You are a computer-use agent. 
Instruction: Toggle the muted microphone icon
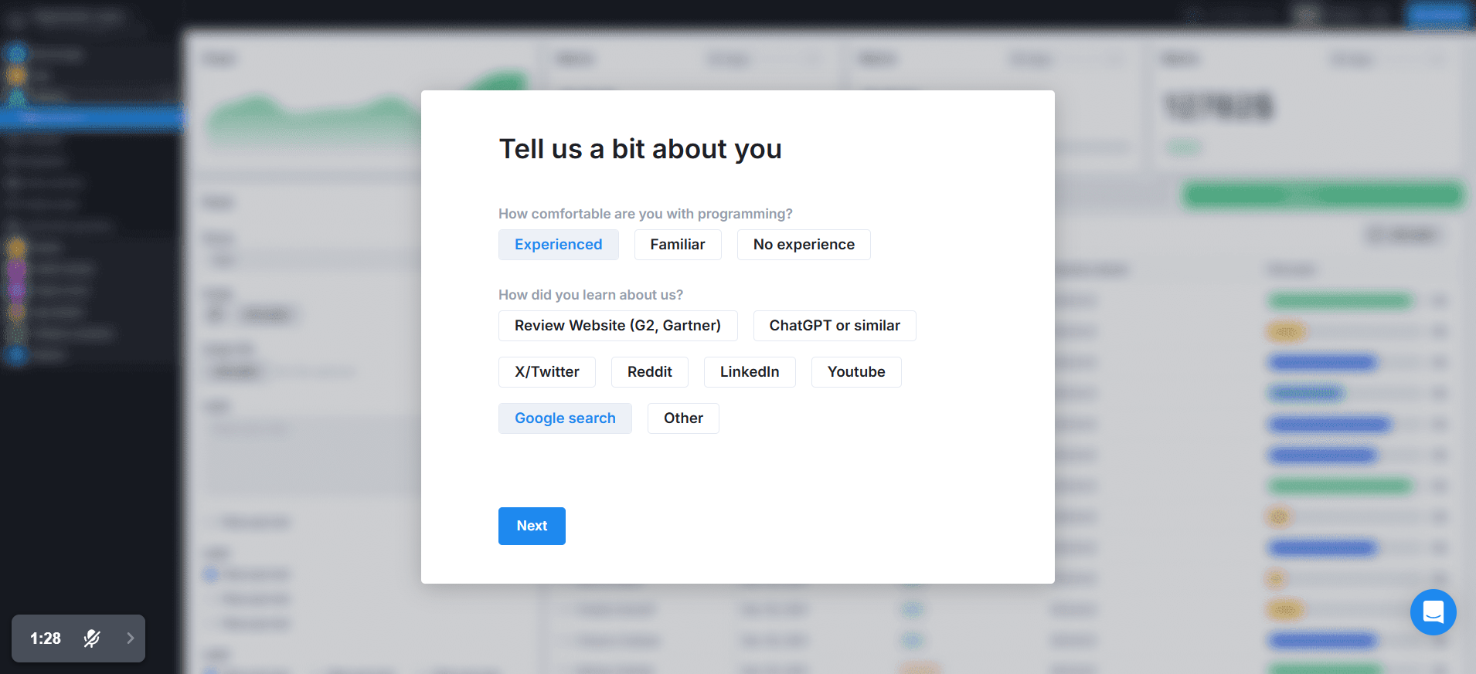click(x=92, y=638)
